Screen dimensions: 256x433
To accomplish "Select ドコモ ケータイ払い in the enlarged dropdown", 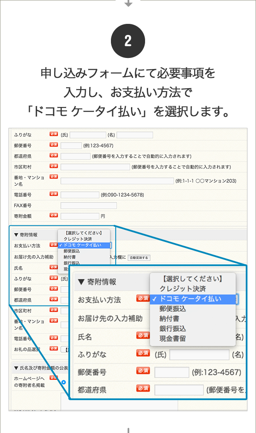I will [193, 299].
